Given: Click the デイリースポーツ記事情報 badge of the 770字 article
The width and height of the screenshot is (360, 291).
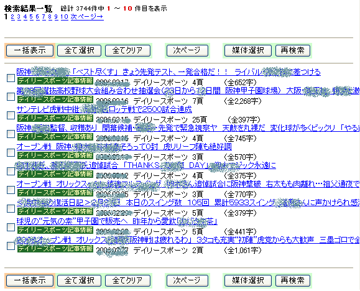Looking at the screenshot, I should (55, 193).
